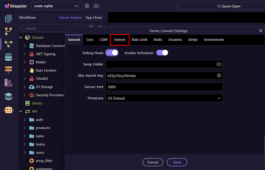Open the App Flows panel tab

click(94, 18)
